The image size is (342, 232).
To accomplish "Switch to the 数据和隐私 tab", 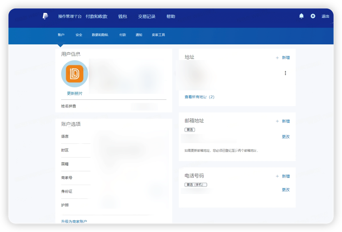I will coord(100,35).
